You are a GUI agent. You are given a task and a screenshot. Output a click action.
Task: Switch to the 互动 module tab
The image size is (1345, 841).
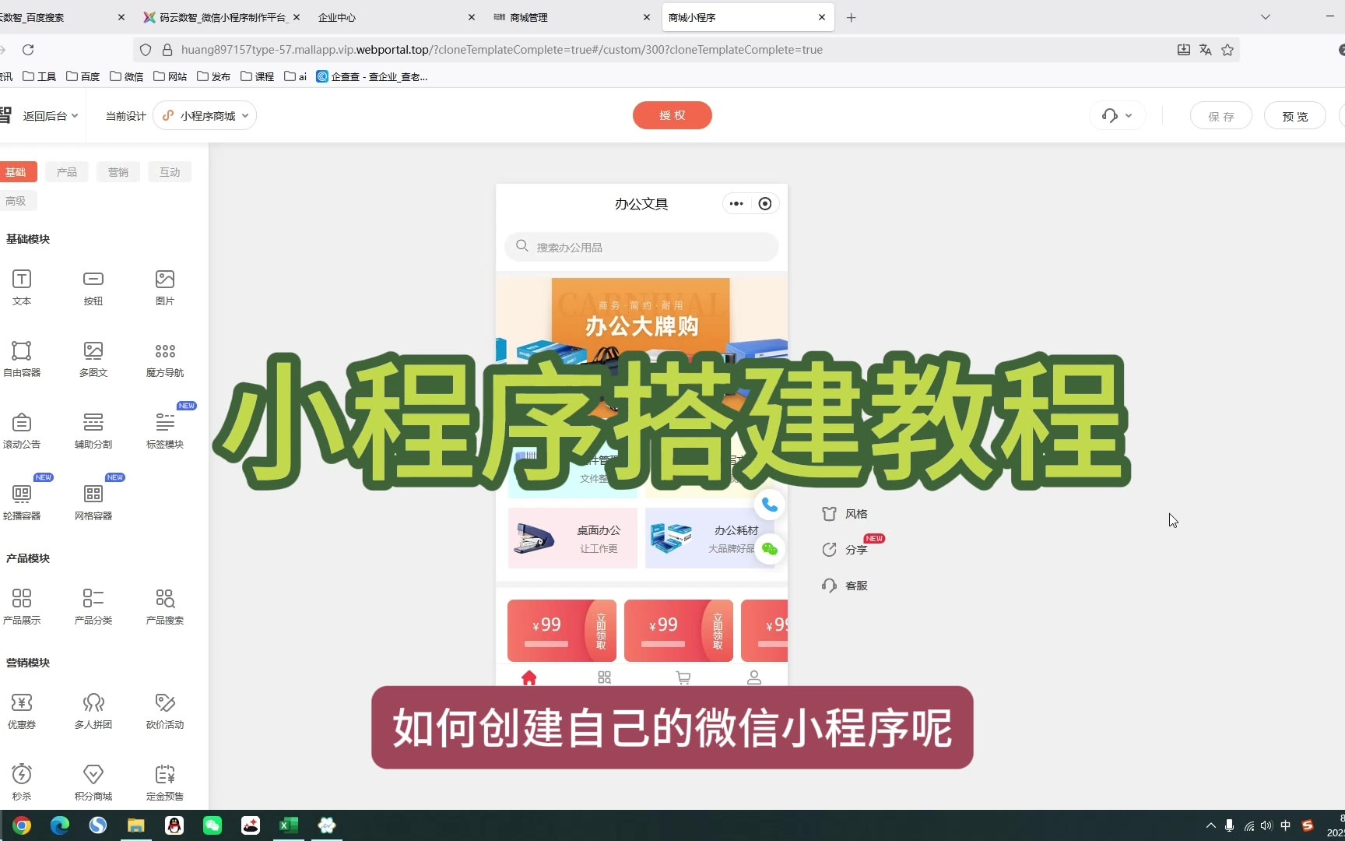pos(170,172)
